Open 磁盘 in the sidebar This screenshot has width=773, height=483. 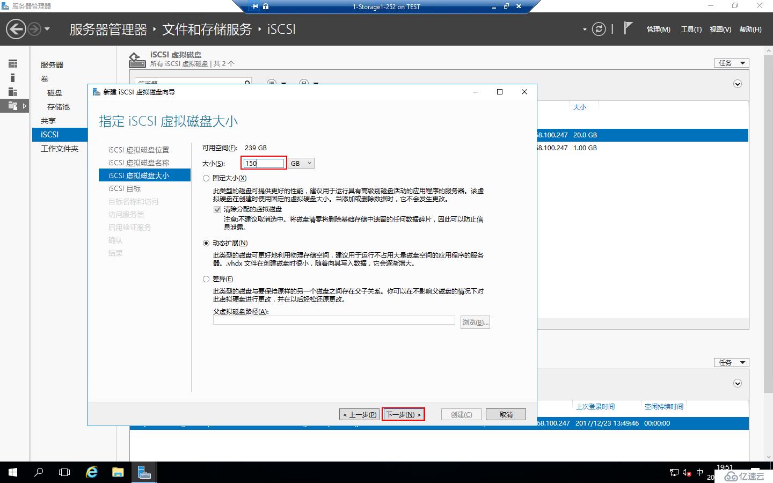click(x=55, y=93)
